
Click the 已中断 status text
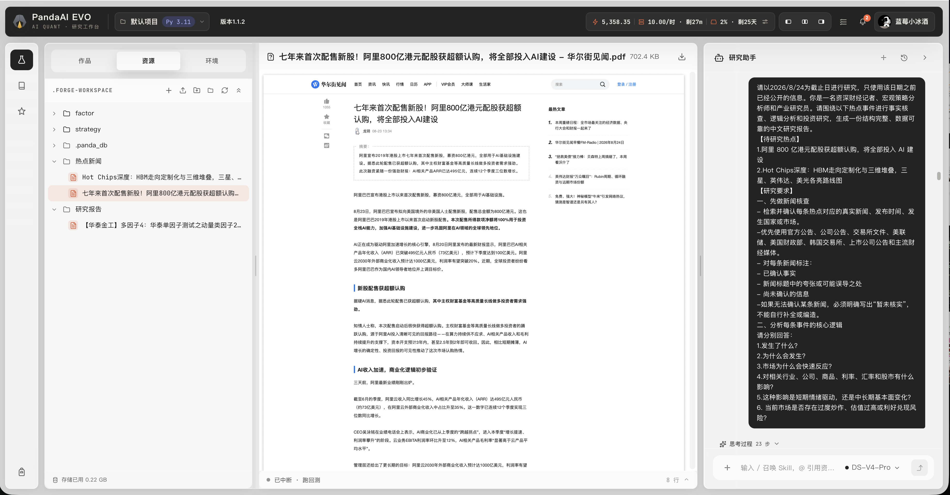283,480
